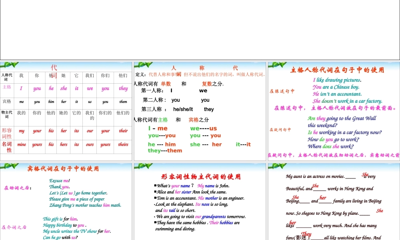The width and height of the screenshot is (400, 240).
Task: Select the line starting 'Tom is an accountant.'
Action: click(x=199, y=198)
